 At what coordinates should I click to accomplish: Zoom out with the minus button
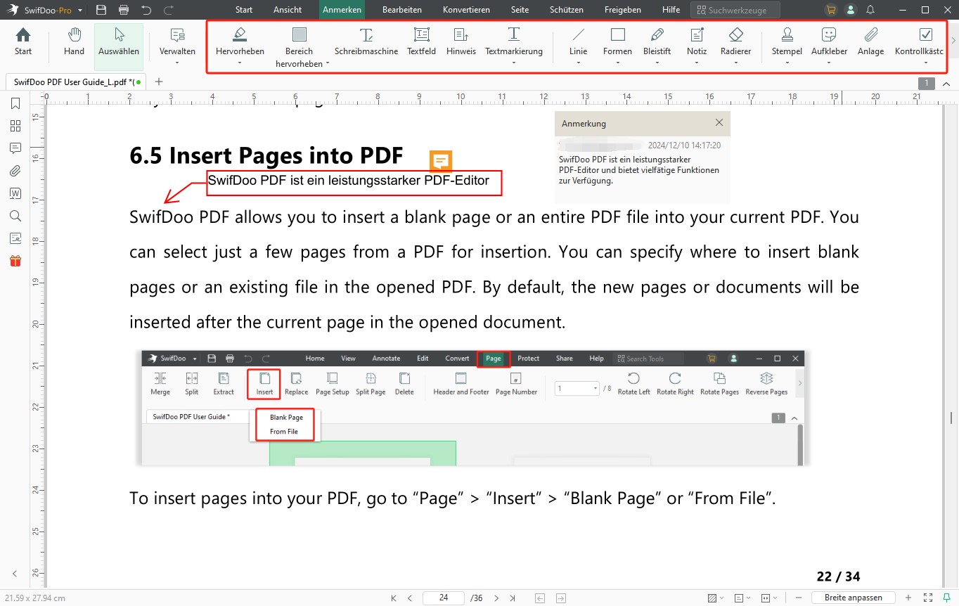799,598
